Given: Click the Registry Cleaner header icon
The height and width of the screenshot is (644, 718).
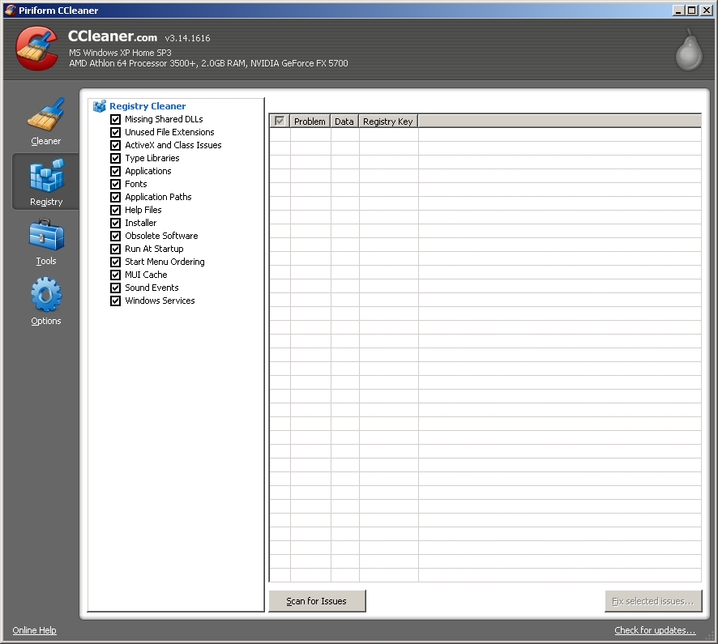Looking at the screenshot, I should [99, 105].
